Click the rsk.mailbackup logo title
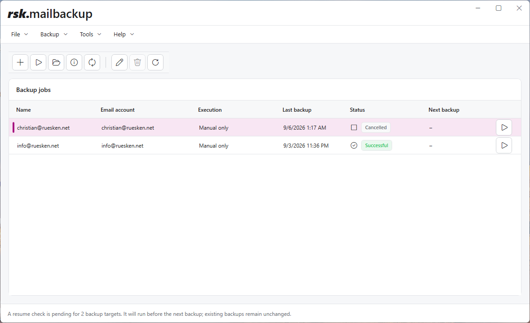The height and width of the screenshot is (323, 530). [50, 14]
